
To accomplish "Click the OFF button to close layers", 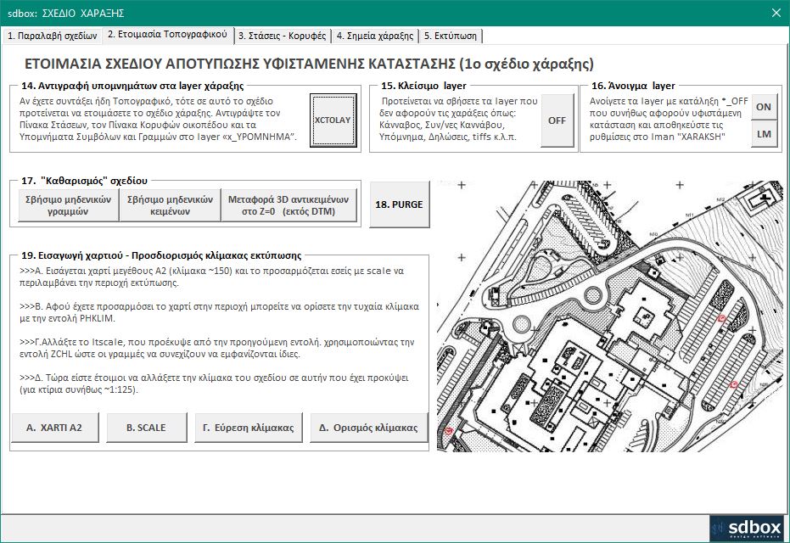I will pyautogui.click(x=557, y=120).
